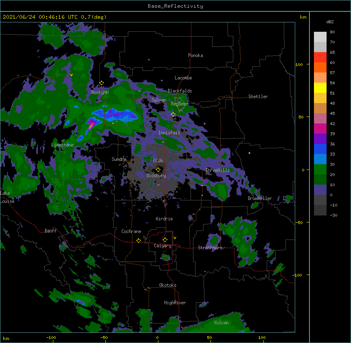The width and height of the screenshot is (351, 343).
Task: Click the yellow diamond marker above RockyMH
Action: click(x=101, y=83)
